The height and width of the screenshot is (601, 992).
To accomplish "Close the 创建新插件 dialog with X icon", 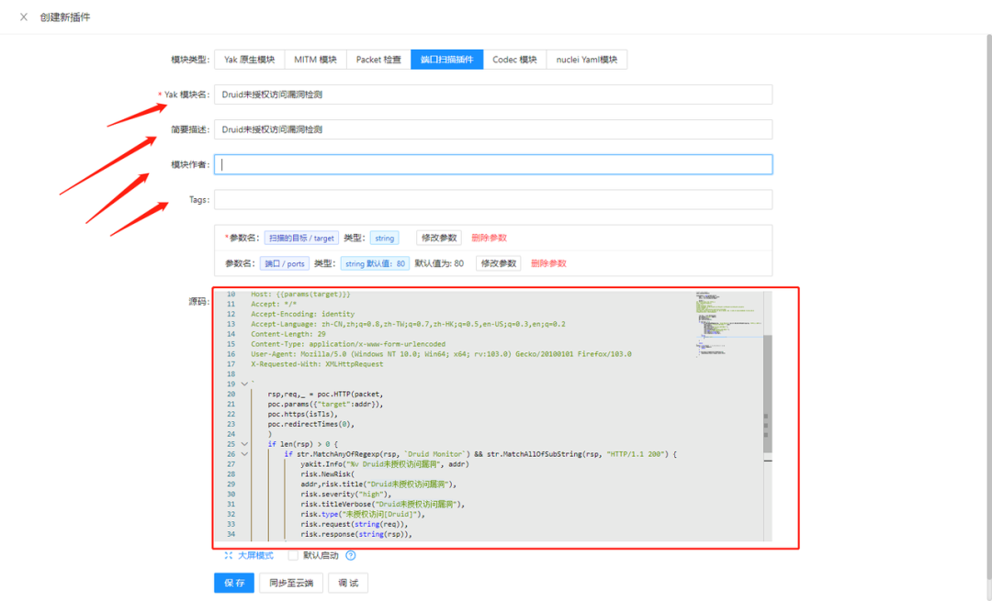I will pos(24,17).
